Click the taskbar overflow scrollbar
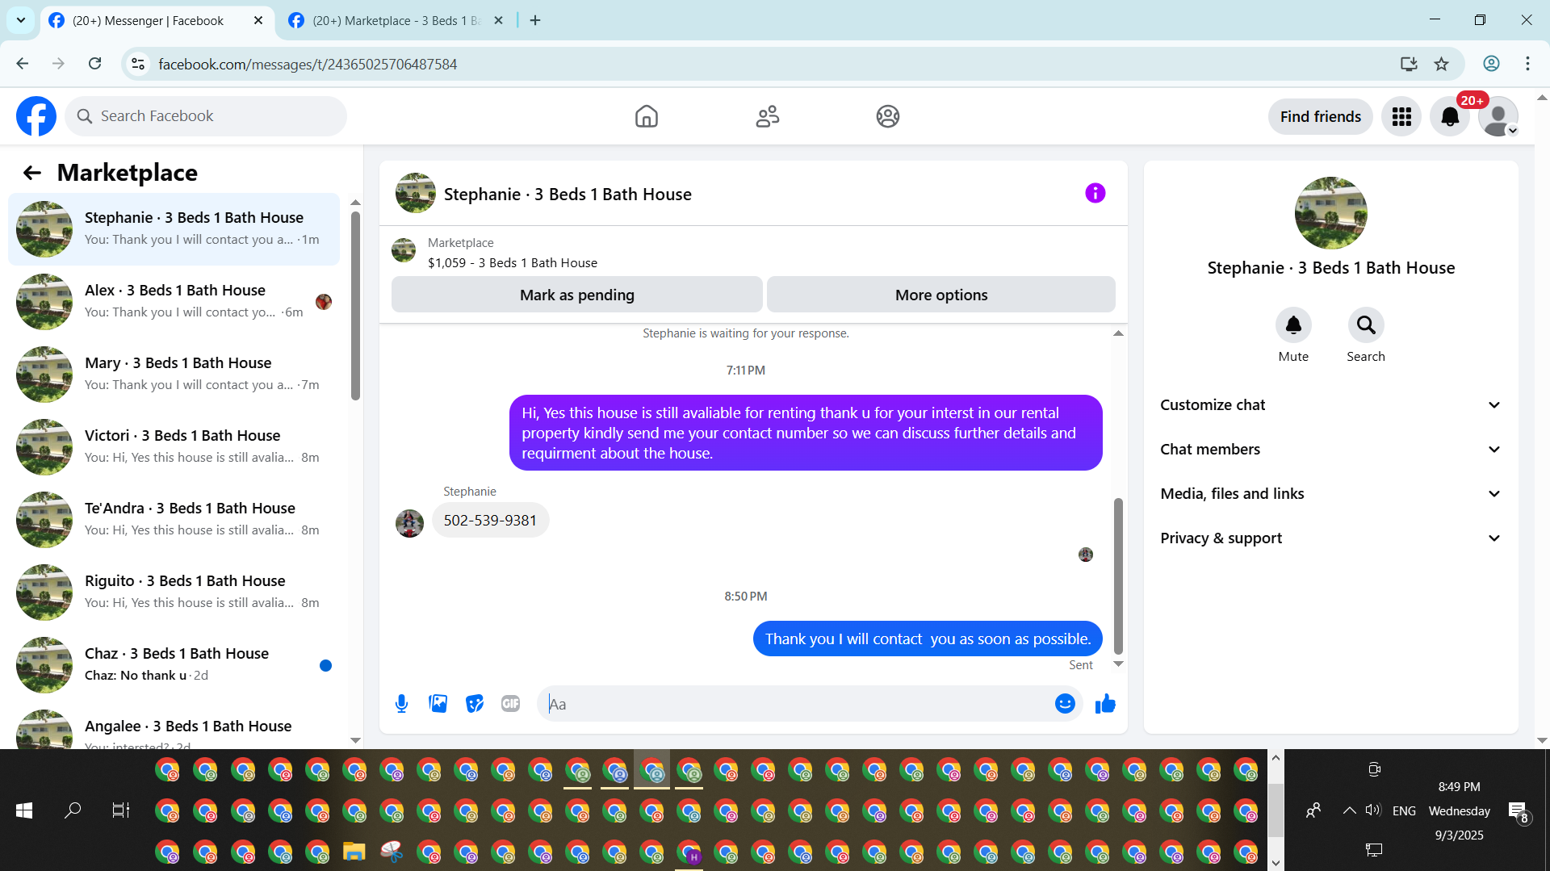The width and height of the screenshot is (1550, 871). [1276, 810]
